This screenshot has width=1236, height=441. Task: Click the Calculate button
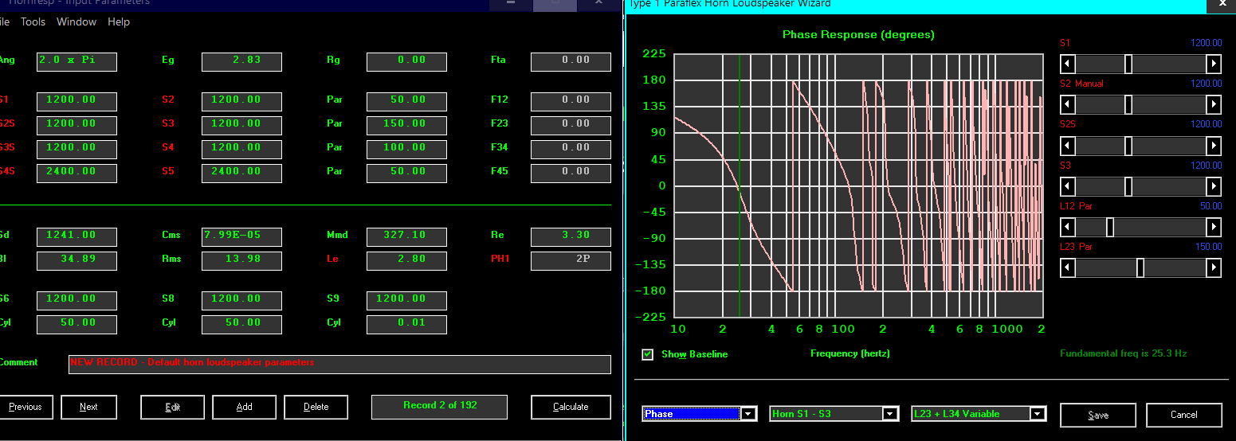(x=571, y=407)
